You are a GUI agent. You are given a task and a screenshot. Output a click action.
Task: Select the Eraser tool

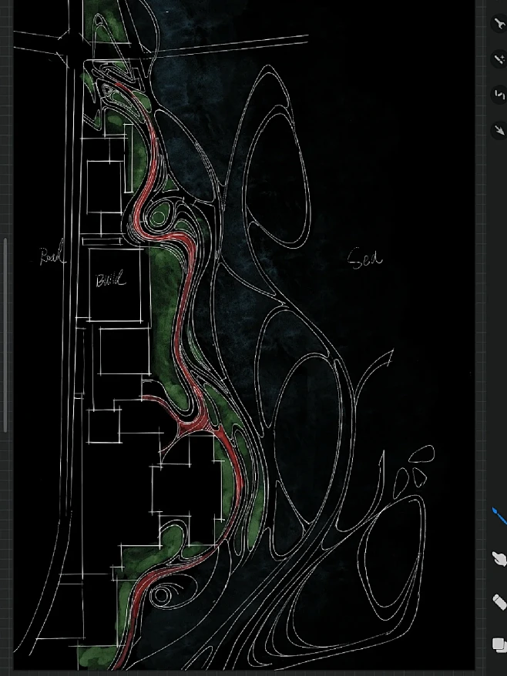[x=499, y=601]
